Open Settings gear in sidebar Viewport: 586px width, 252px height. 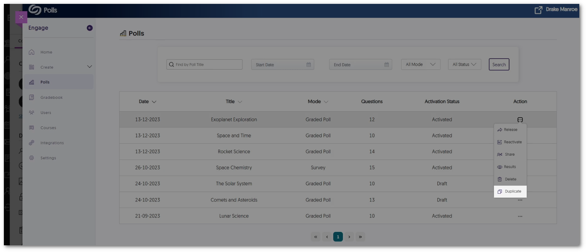click(32, 158)
